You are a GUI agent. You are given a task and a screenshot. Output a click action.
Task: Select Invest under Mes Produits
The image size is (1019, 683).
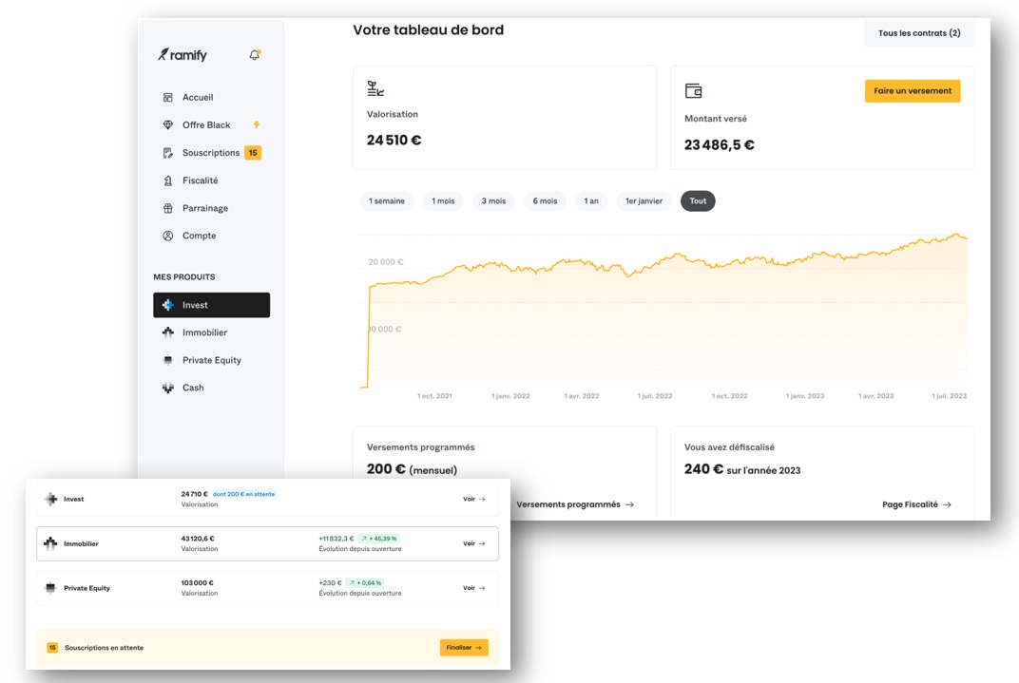pyautogui.click(x=211, y=305)
